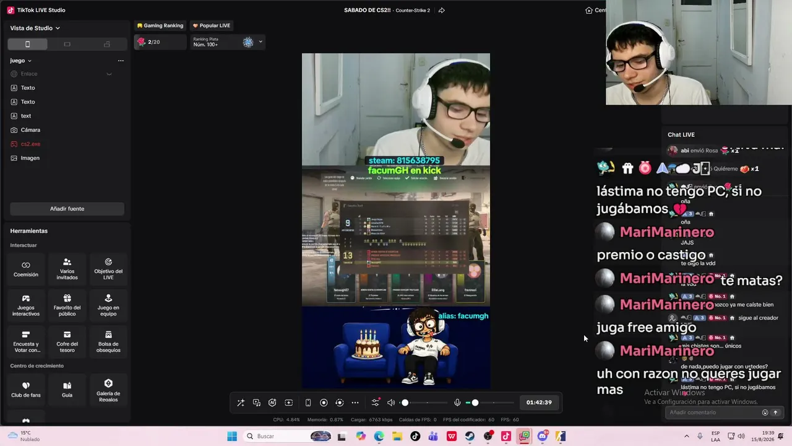Open the media and music icon
The height and width of the screenshot is (446, 792).
coord(257,403)
